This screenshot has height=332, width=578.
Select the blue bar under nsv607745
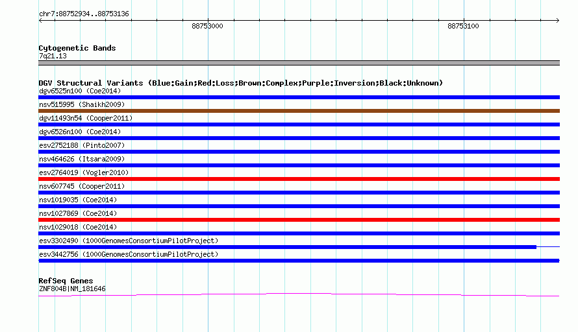click(x=299, y=193)
